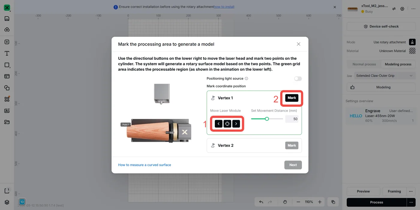Open the AI tool in left sidebar
The width and height of the screenshot is (420, 210).
[7, 110]
